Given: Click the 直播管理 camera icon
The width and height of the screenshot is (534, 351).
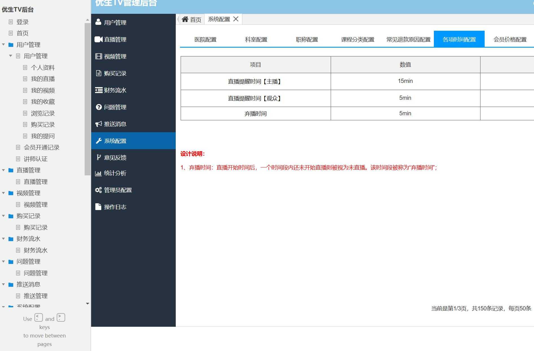Looking at the screenshot, I should tap(98, 39).
